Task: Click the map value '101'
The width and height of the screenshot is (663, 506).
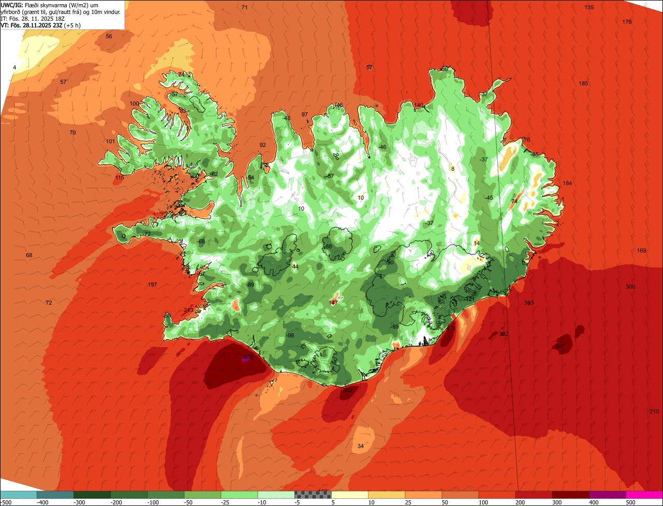Action: 110,141
